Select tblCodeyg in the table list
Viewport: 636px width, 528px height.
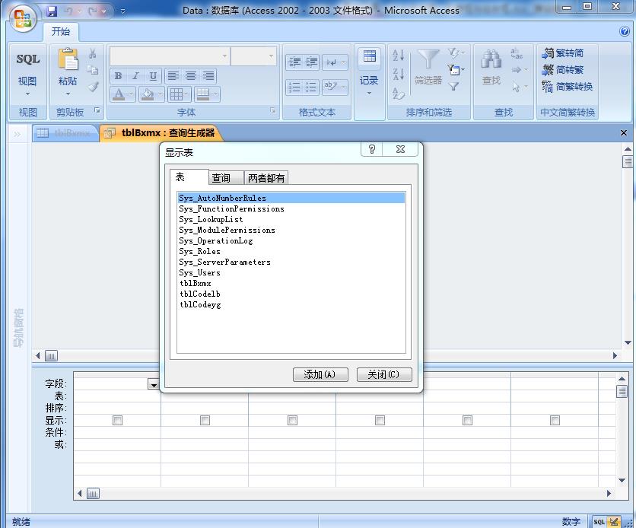291,304
